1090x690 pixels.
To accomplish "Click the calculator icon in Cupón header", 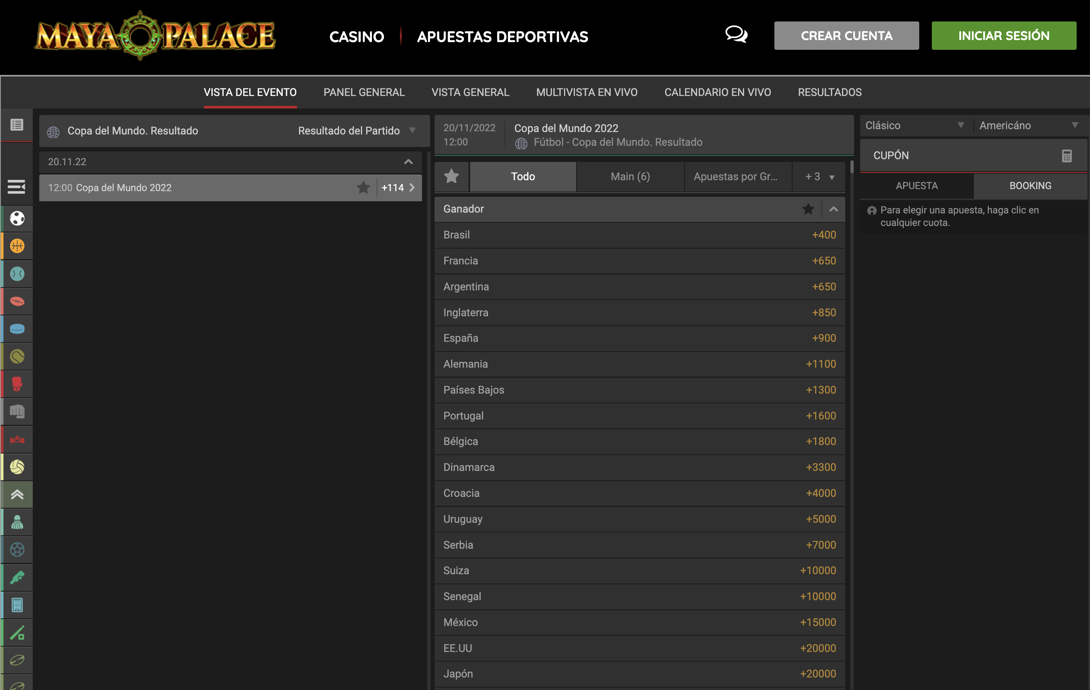I will click(x=1067, y=156).
